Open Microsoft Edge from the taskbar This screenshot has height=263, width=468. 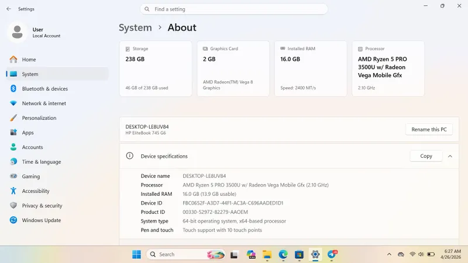tap(283, 254)
